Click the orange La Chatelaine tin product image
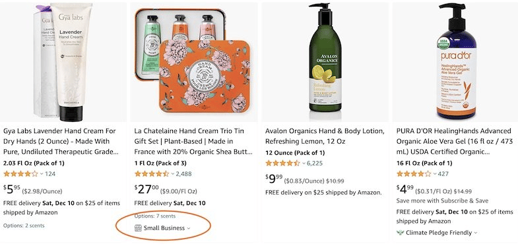Viewport: 518px width, 246px height. (193, 61)
